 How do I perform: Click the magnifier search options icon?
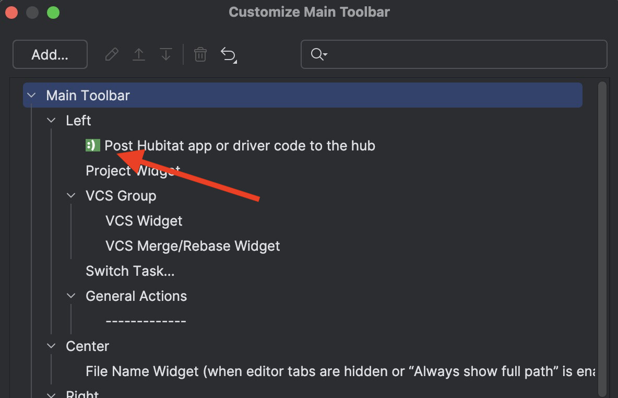(319, 54)
